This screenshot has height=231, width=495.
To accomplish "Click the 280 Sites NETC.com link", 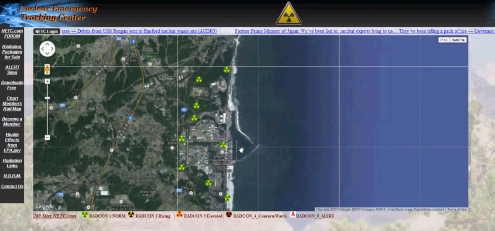I will point(55,216).
